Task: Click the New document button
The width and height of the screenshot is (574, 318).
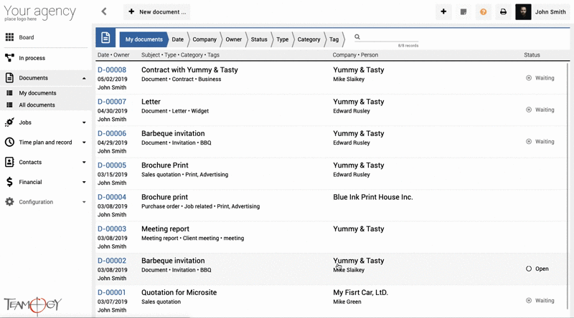Action: point(156,11)
